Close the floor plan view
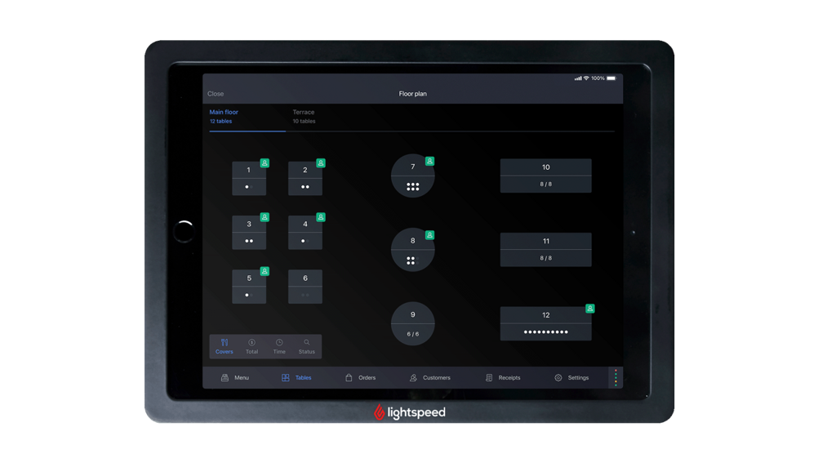Viewport: 818px width, 463px height. pos(216,94)
